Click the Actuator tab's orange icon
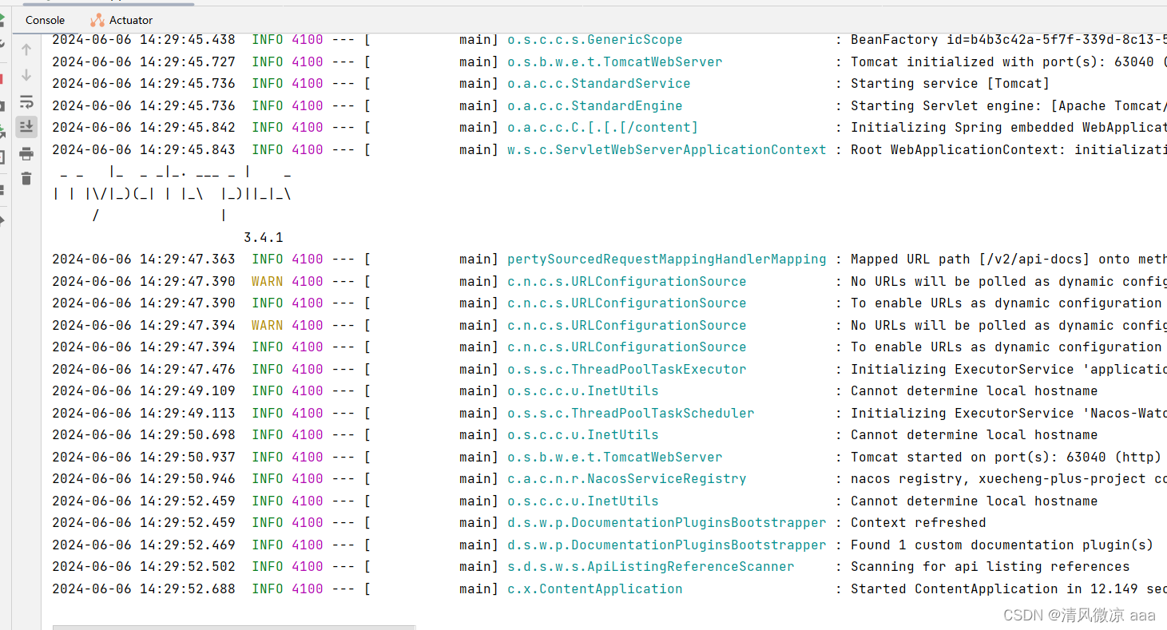The image size is (1167, 630). click(97, 20)
